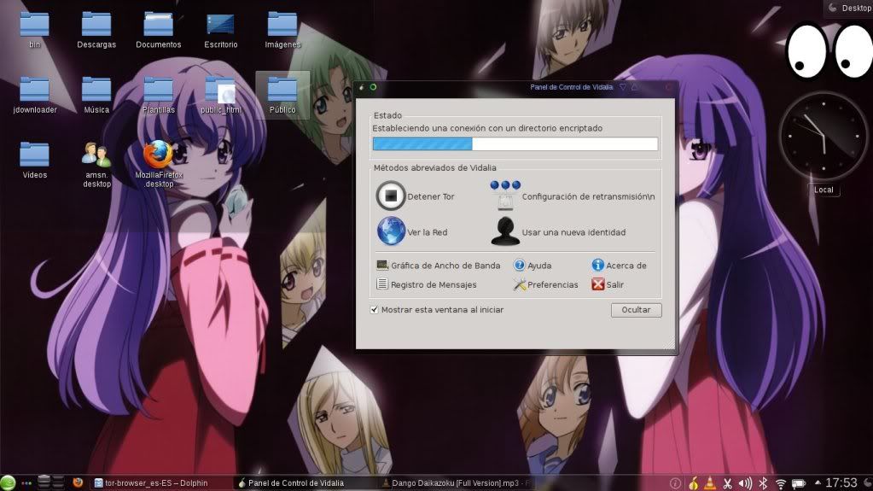Expand hidden system tray icons arrow
873x491 pixels.
click(818, 482)
